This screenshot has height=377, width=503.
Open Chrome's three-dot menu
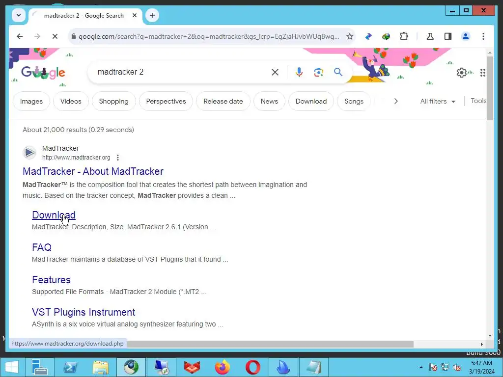[483, 36]
